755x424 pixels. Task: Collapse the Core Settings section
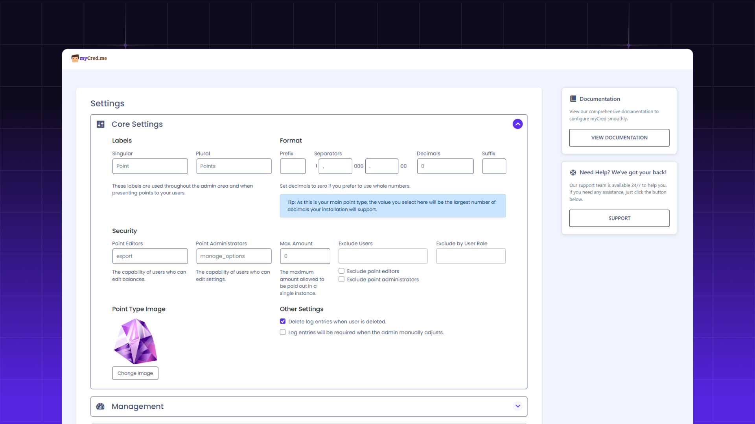pyautogui.click(x=517, y=124)
